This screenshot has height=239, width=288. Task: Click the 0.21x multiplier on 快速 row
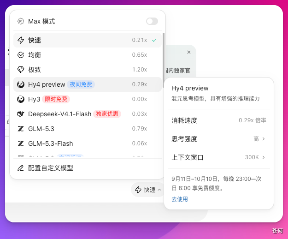[140, 40]
